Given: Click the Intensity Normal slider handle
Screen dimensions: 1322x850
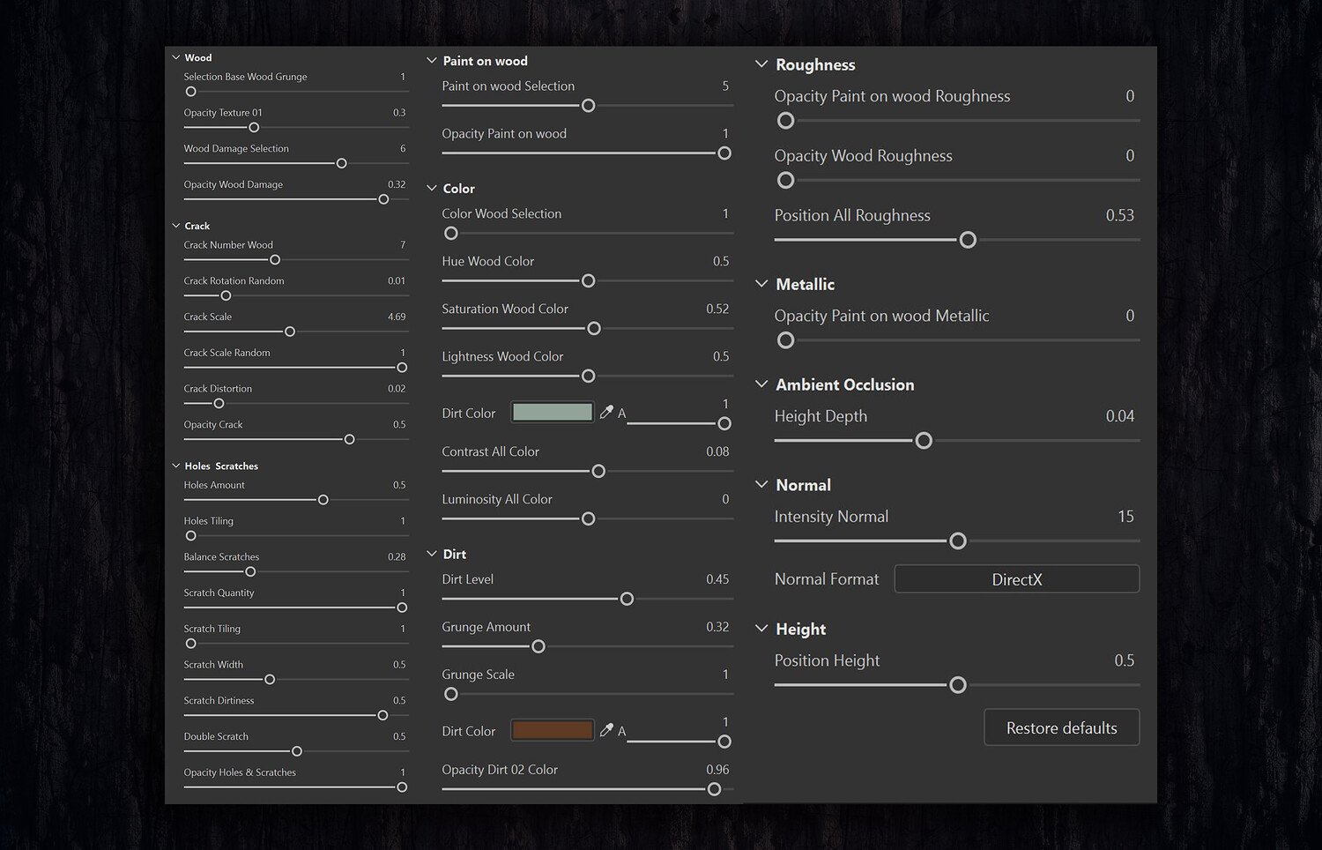Looking at the screenshot, I should tap(958, 541).
